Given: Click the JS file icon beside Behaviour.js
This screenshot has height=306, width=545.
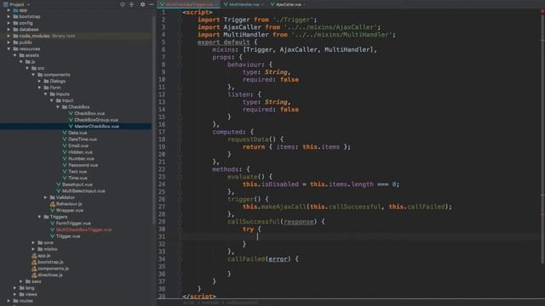Looking at the screenshot, I should pyautogui.click(x=53, y=204).
